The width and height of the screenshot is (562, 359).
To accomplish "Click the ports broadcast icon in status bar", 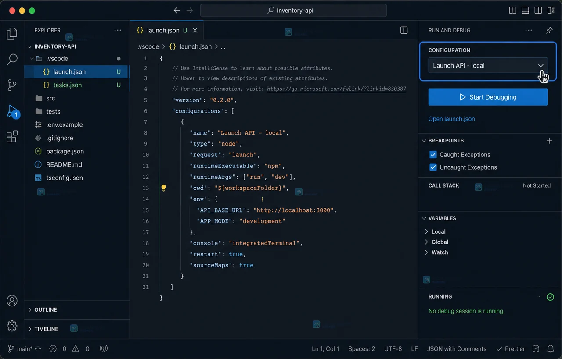I will pos(104,349).
